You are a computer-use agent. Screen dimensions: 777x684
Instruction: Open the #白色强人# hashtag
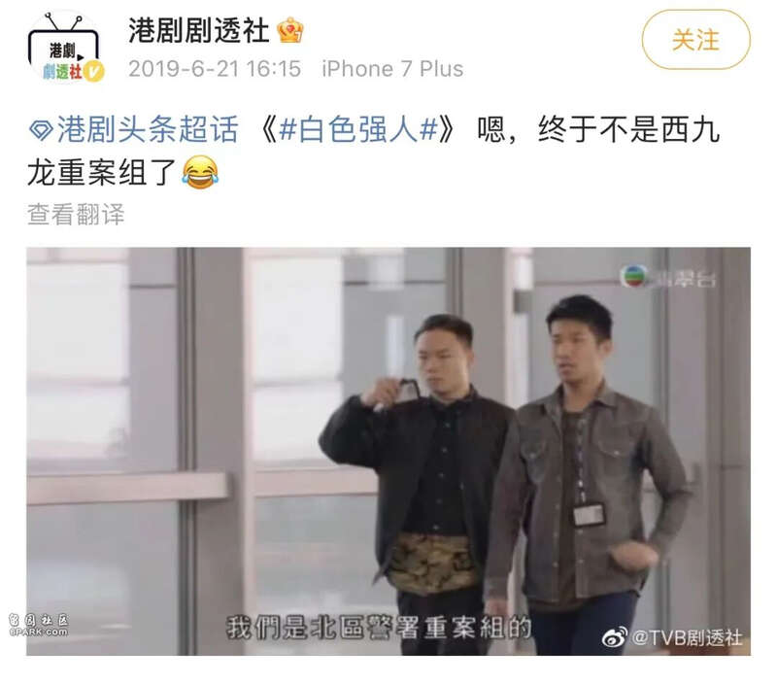358,130
